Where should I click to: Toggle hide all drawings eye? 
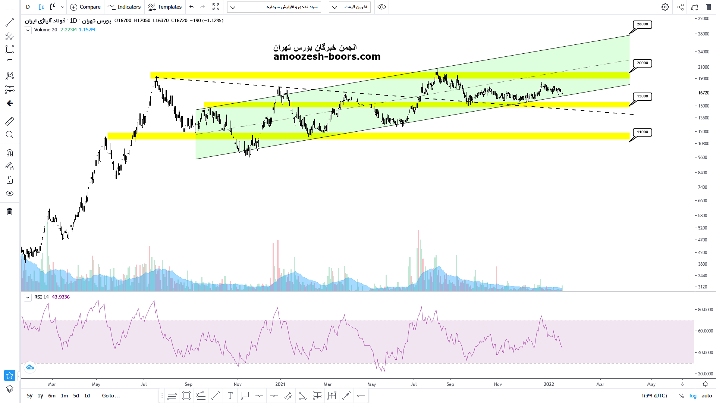10,193
